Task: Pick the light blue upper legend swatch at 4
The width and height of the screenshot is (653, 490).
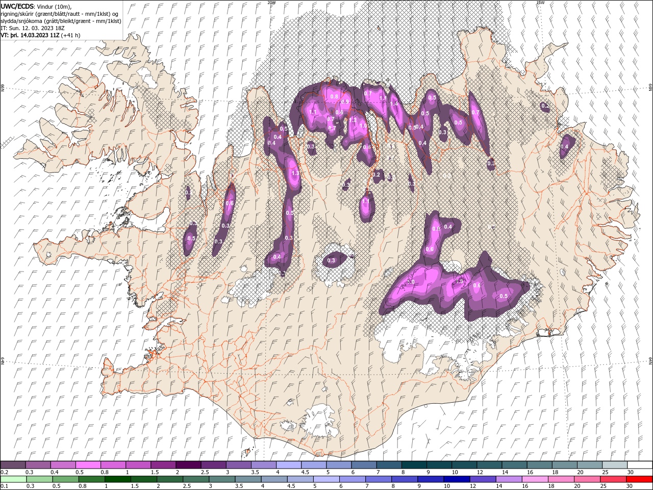Action: [x=288, y=465]
